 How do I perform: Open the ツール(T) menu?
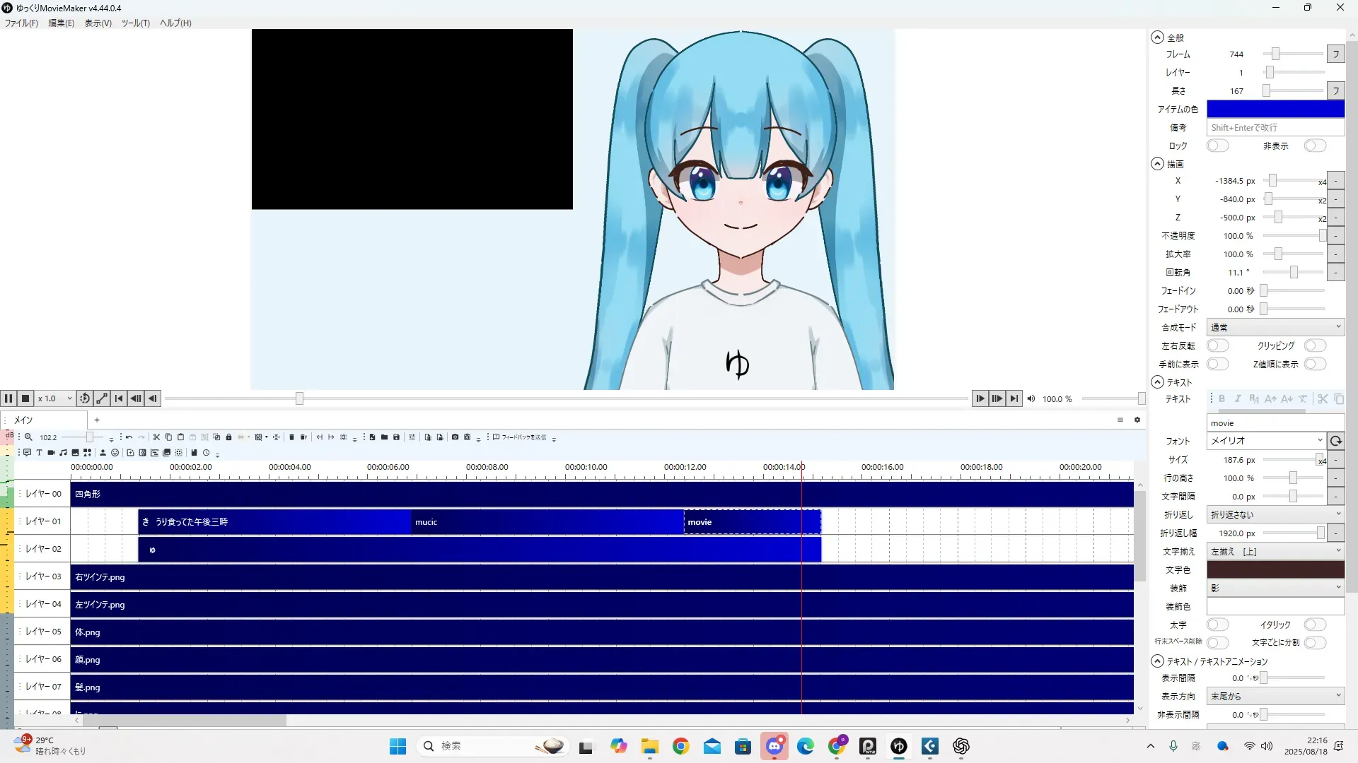pyautogui.click(x=135, y=23)
